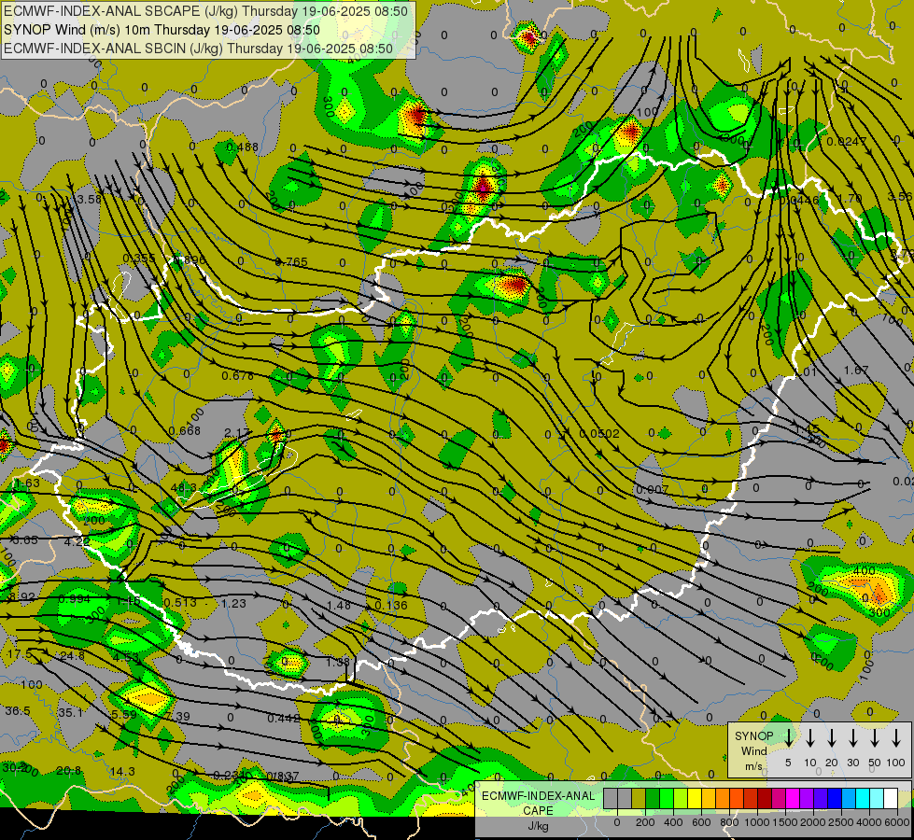Viewport: 914px width, 840px height.
Task: Pick the purple swatch in CAPE legend
Action: pyautogui.click(x=806, y=799)
